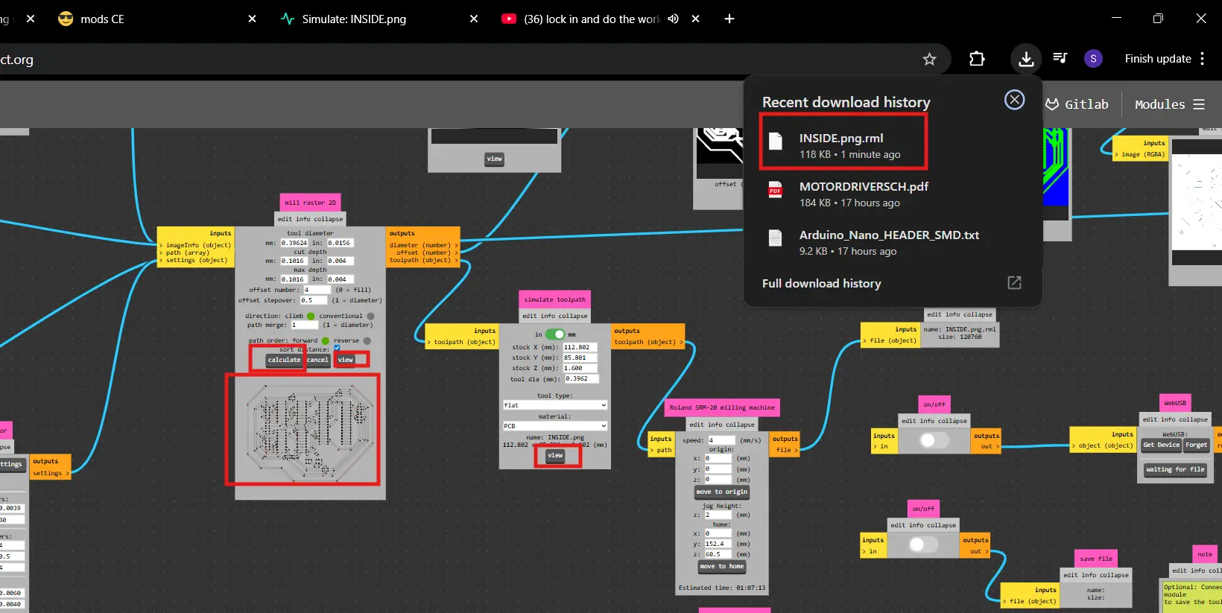This screenshot has width=1222, height=613.
Task: Click view button in simulate toolpath module
Action: click(555, 455)
